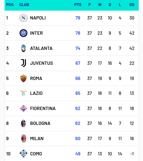Click Inter's 78 points value

(x=78, y=33)
